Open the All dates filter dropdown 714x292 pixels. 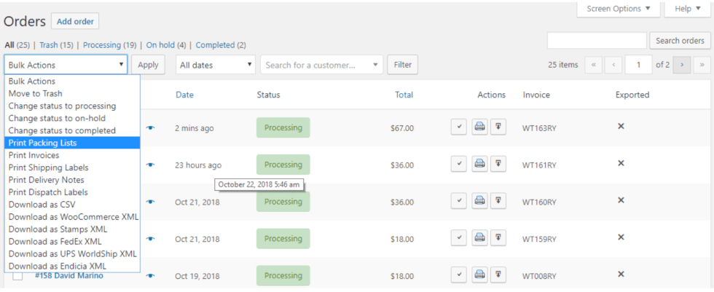tap(216, 65)
